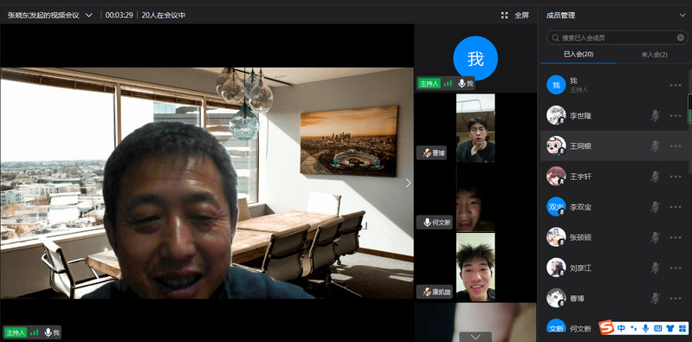The image size is (692, 342).
Task: Expand the meeting title dropdown 张晓东发起的视频会议
Action: click(x=88, y=16)
